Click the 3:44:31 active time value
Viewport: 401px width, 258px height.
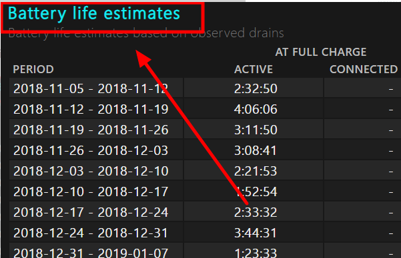pos(256,233)
